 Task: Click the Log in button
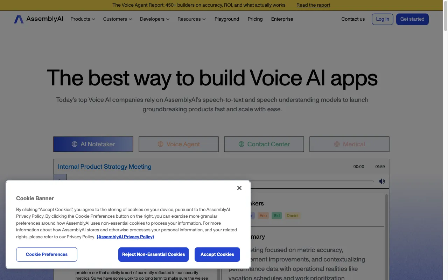[383, 19]
